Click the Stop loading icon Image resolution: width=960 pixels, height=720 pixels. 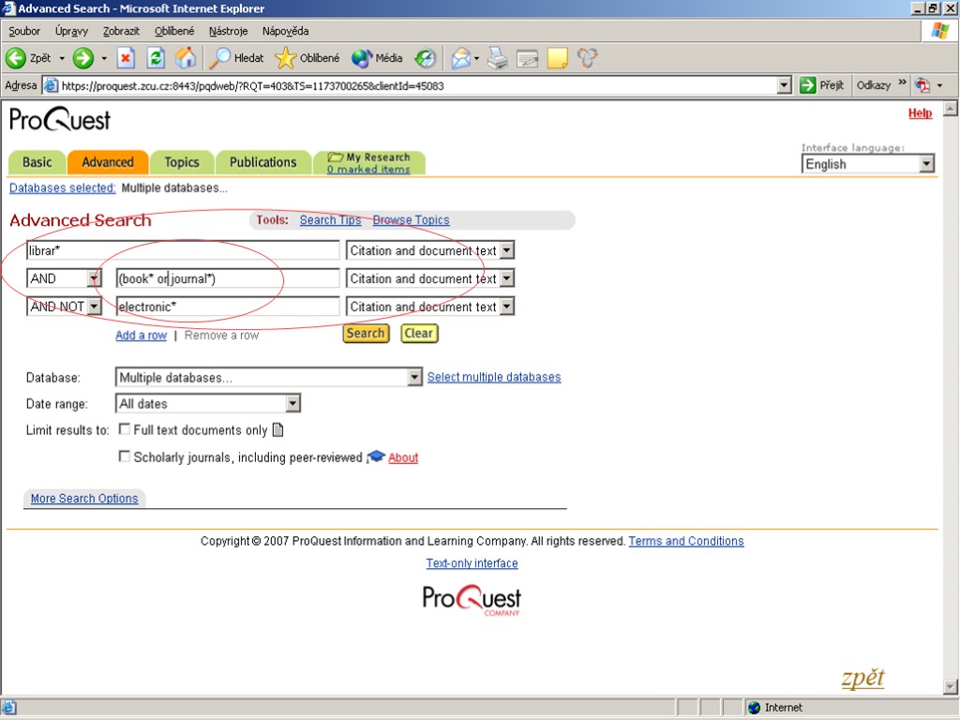point(126,58)
